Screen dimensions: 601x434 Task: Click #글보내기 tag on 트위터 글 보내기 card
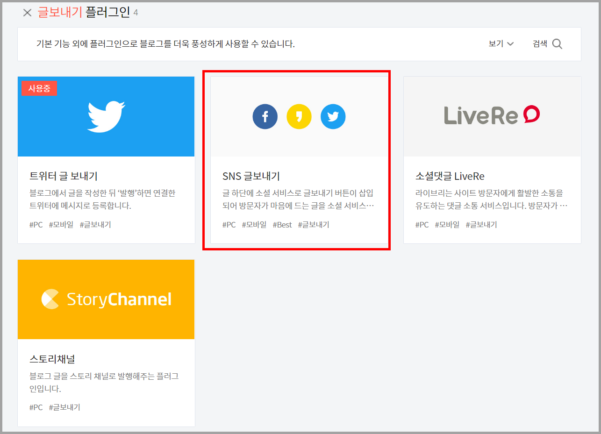click(x=95, y=225)
